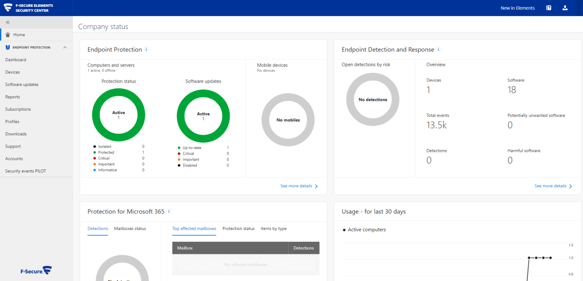Screen dimensions: 583x281
Task: Click info icon beside Protection for Microsoft 365
Action: click(x=169, y=212)
